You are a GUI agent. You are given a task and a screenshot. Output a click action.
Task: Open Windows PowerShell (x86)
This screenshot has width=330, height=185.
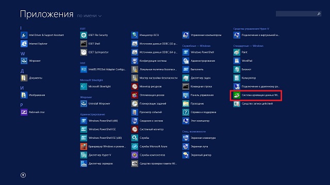[99, 121]
